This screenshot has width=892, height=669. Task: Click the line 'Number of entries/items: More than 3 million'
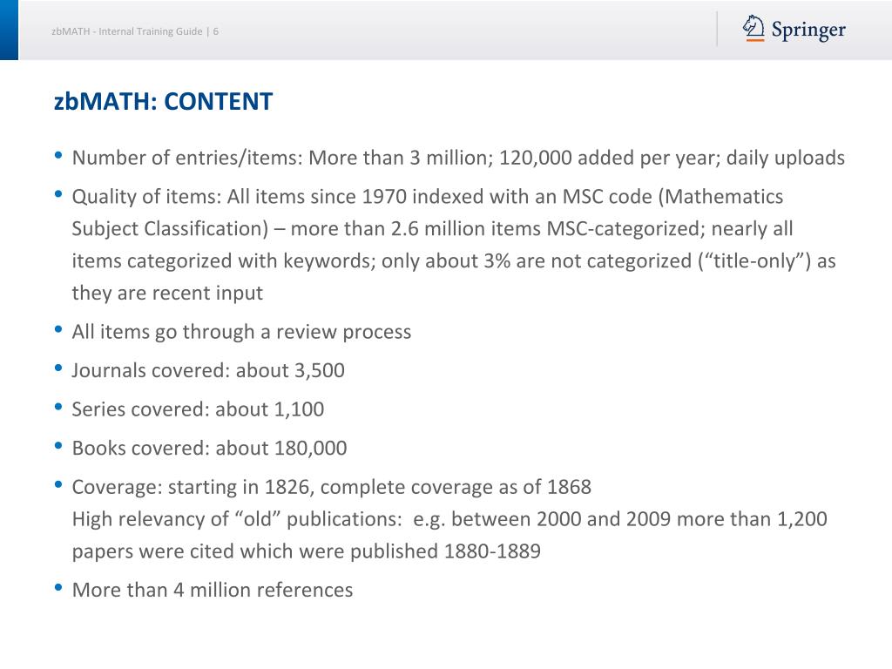(x=458, y=159)
